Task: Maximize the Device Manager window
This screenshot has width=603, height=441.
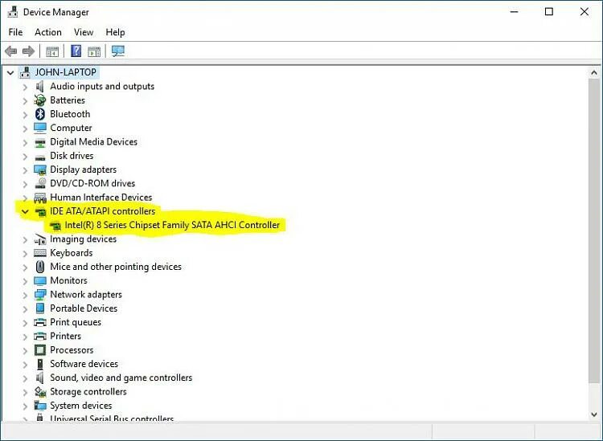Action: (549, 12)
